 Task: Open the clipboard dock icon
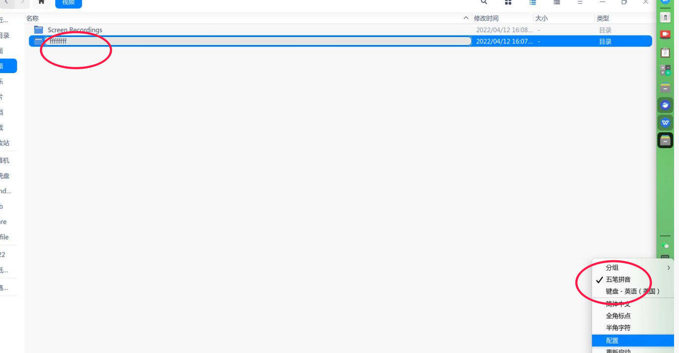665,52
